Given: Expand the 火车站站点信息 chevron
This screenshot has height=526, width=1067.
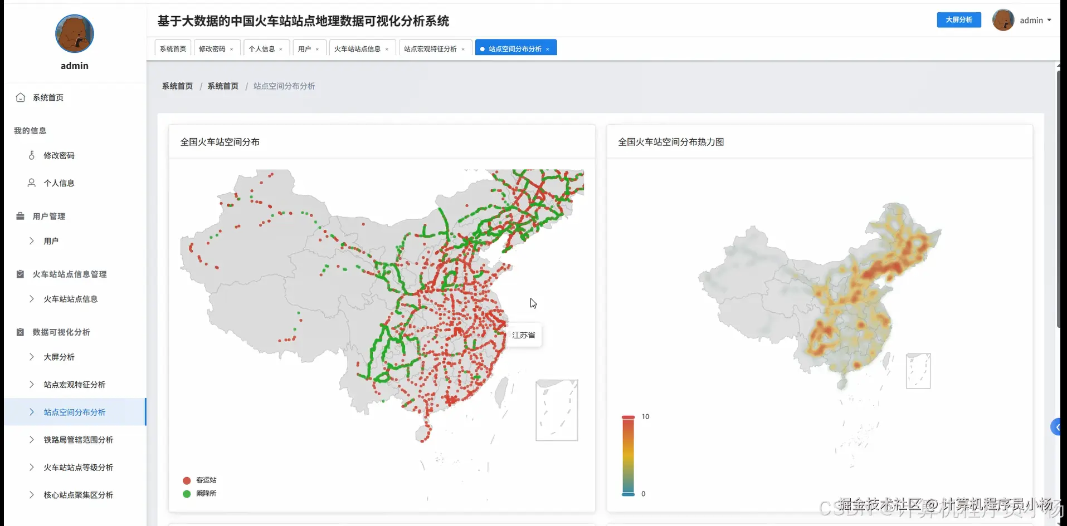Looking at the screenshot, I should click(x=32, y=298).
